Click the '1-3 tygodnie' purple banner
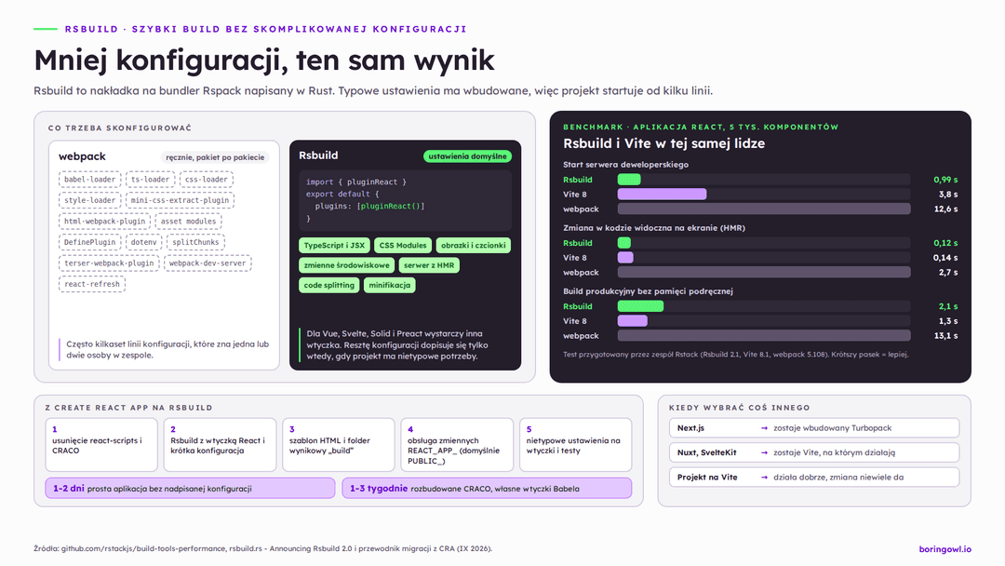The image size is (1005, 566). click(487, 488)
